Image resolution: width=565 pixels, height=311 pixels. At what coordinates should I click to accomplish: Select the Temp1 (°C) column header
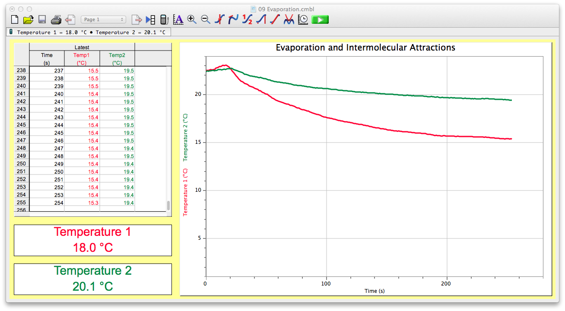(x=82, y=59)
